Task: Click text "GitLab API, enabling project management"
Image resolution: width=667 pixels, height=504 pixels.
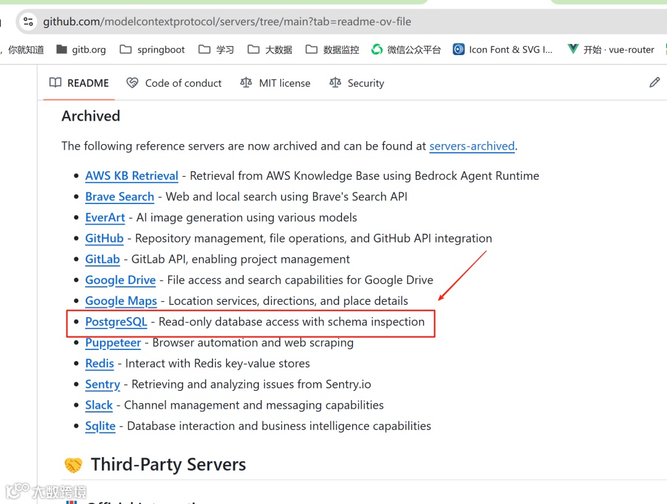Action: point(240,260)
